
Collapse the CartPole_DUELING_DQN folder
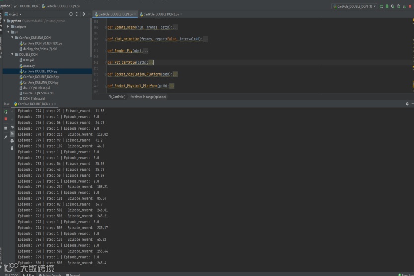pos(12,37)
